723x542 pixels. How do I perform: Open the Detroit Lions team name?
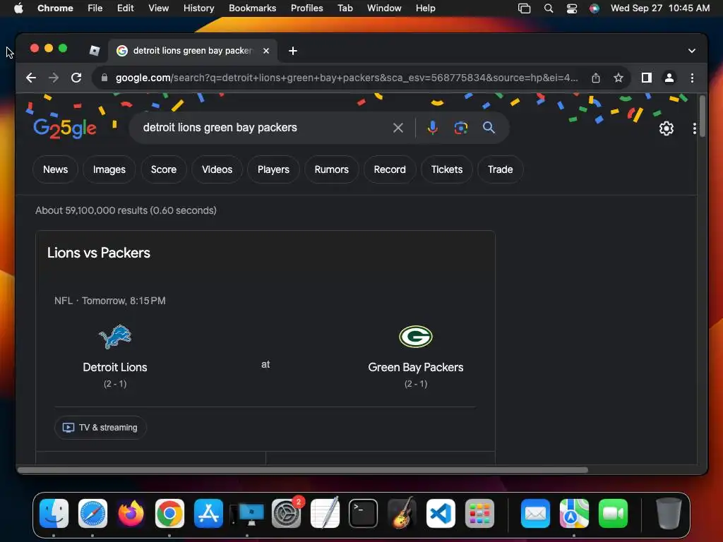coord(115,367)
